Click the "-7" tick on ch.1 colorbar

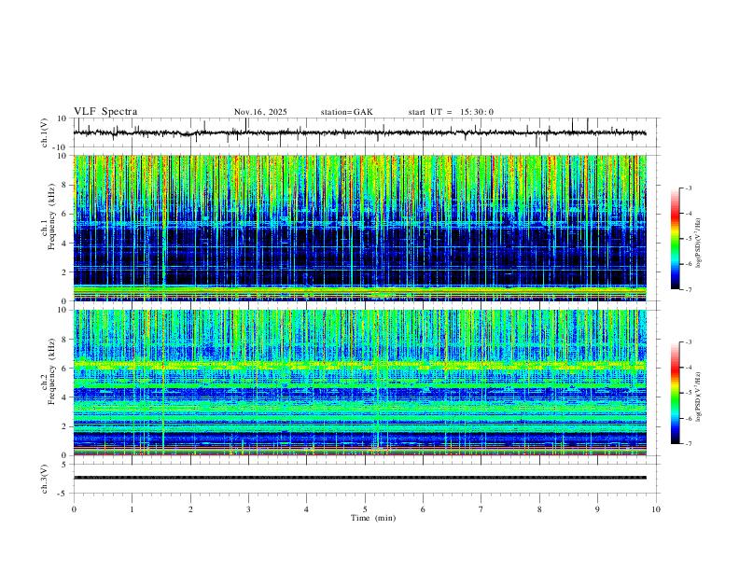click(x=688, y=290)
